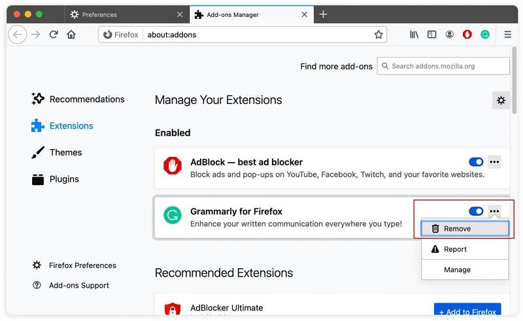Choose Remove from the Grammarly menu

(x=465, y=229)
